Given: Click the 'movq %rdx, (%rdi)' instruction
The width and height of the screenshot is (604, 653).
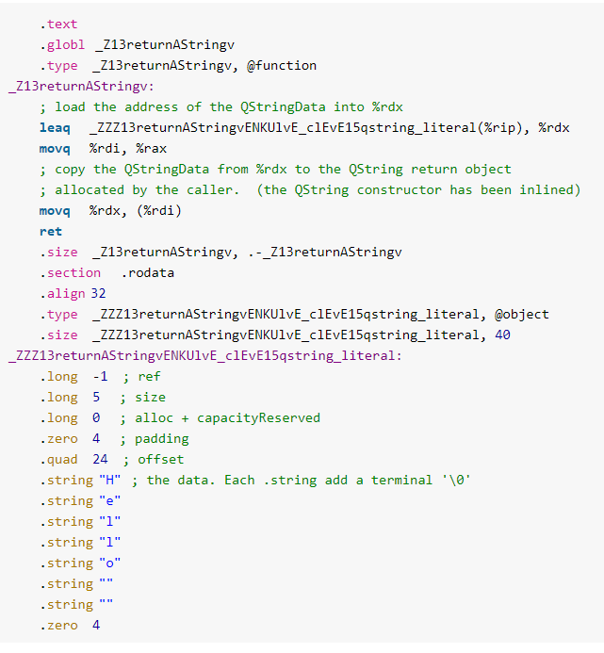Looking at the screenshot, I should [x=107, y=211].
